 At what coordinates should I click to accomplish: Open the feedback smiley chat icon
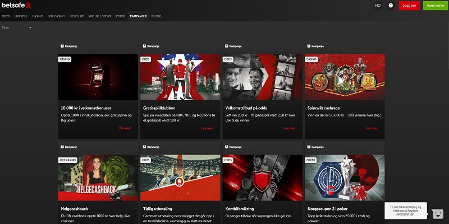click(x=437, y=214)
